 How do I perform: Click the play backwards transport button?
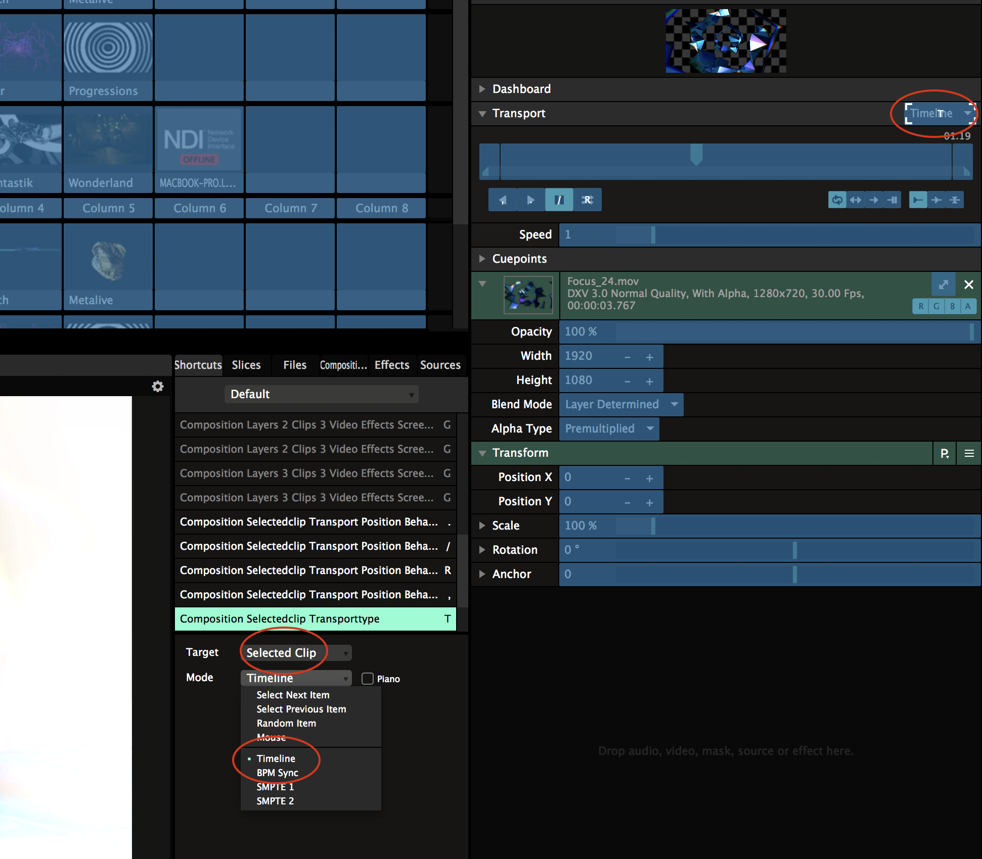[x=502, y=200]
